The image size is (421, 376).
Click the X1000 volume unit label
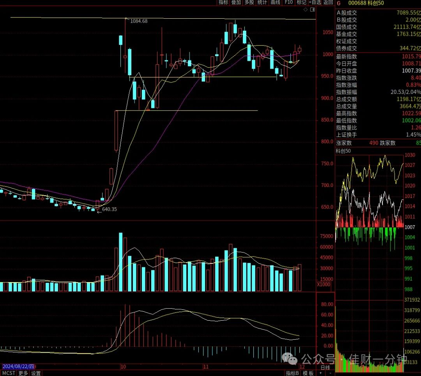coord(324,284)
